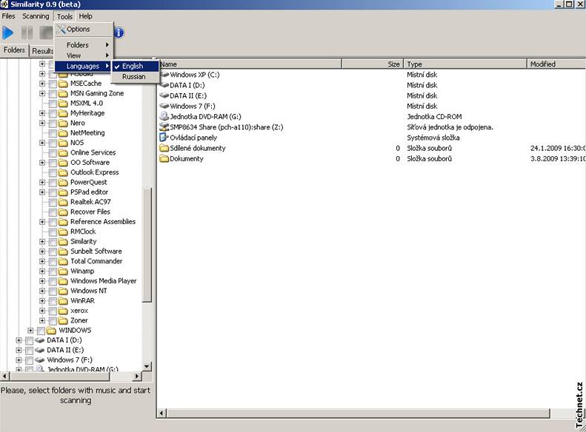Click the Ovládací panely control panel icon
The width and height of the screenshot is (586, 432).
click(x=164, y=138)
